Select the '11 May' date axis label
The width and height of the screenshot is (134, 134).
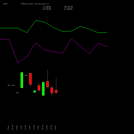coord(21,127)
